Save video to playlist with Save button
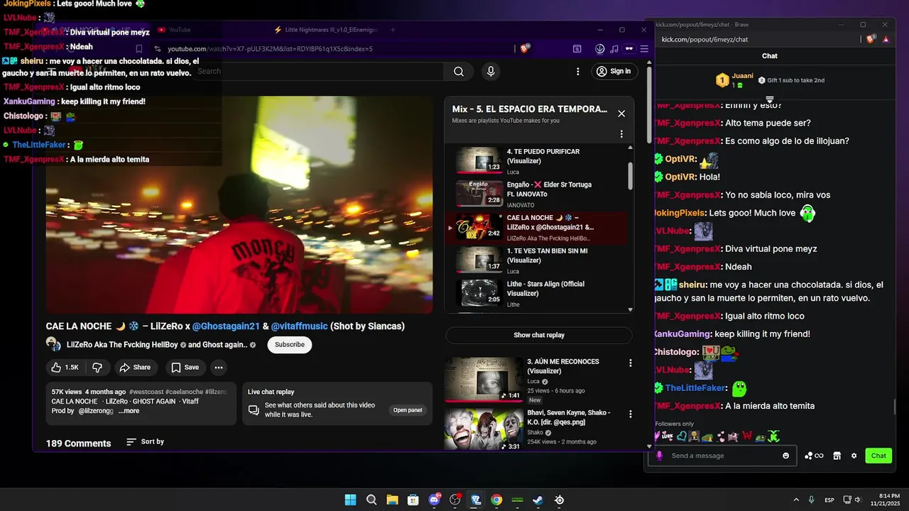Viewport: 909px width, 511px height. (185, 367)
